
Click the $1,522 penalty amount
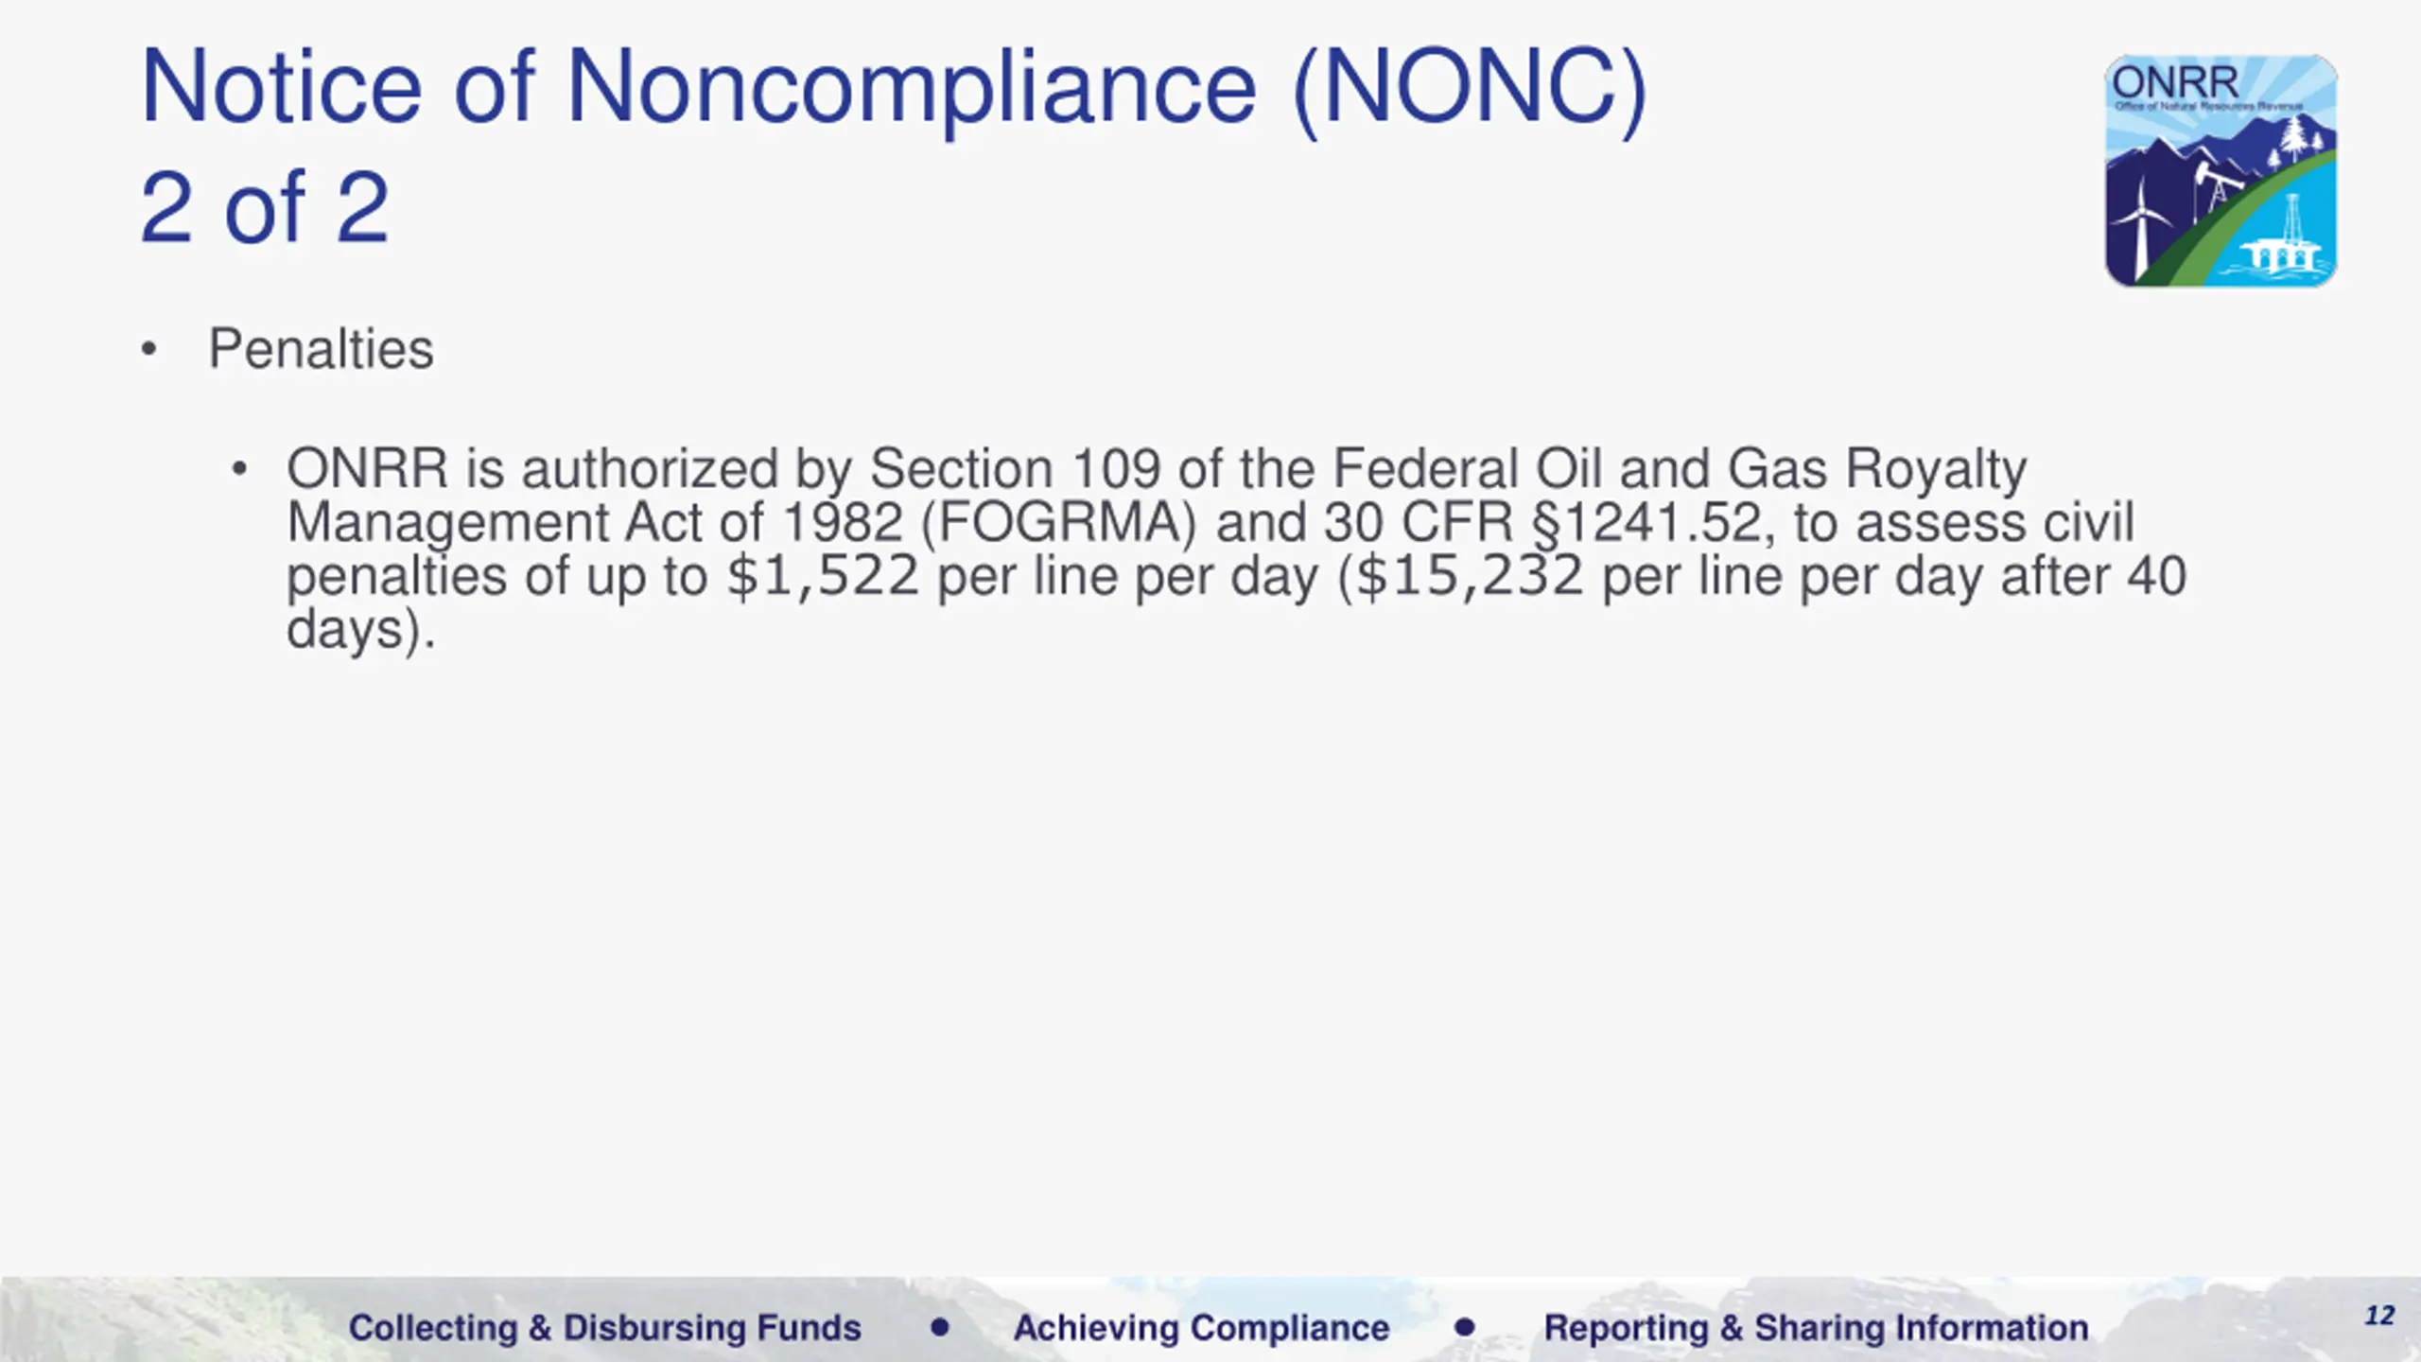(823, 576)
